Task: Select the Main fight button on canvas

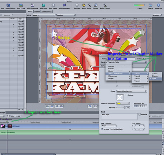Action: 62,38
